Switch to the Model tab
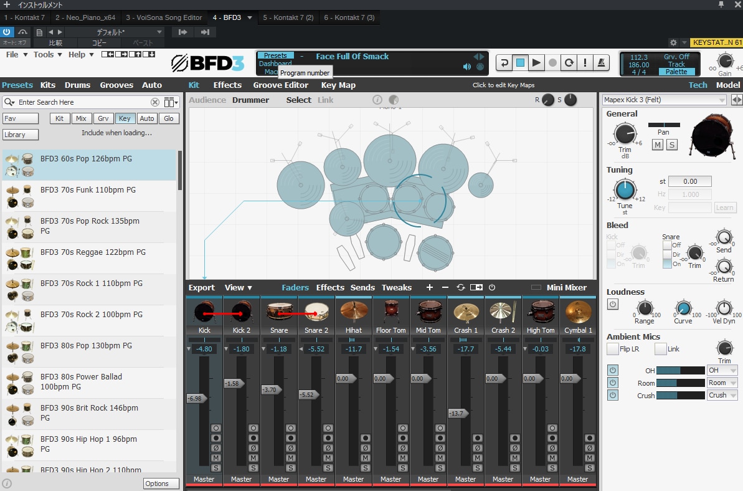The width and height of the screenshot is (743, 491). click(728, 85)
